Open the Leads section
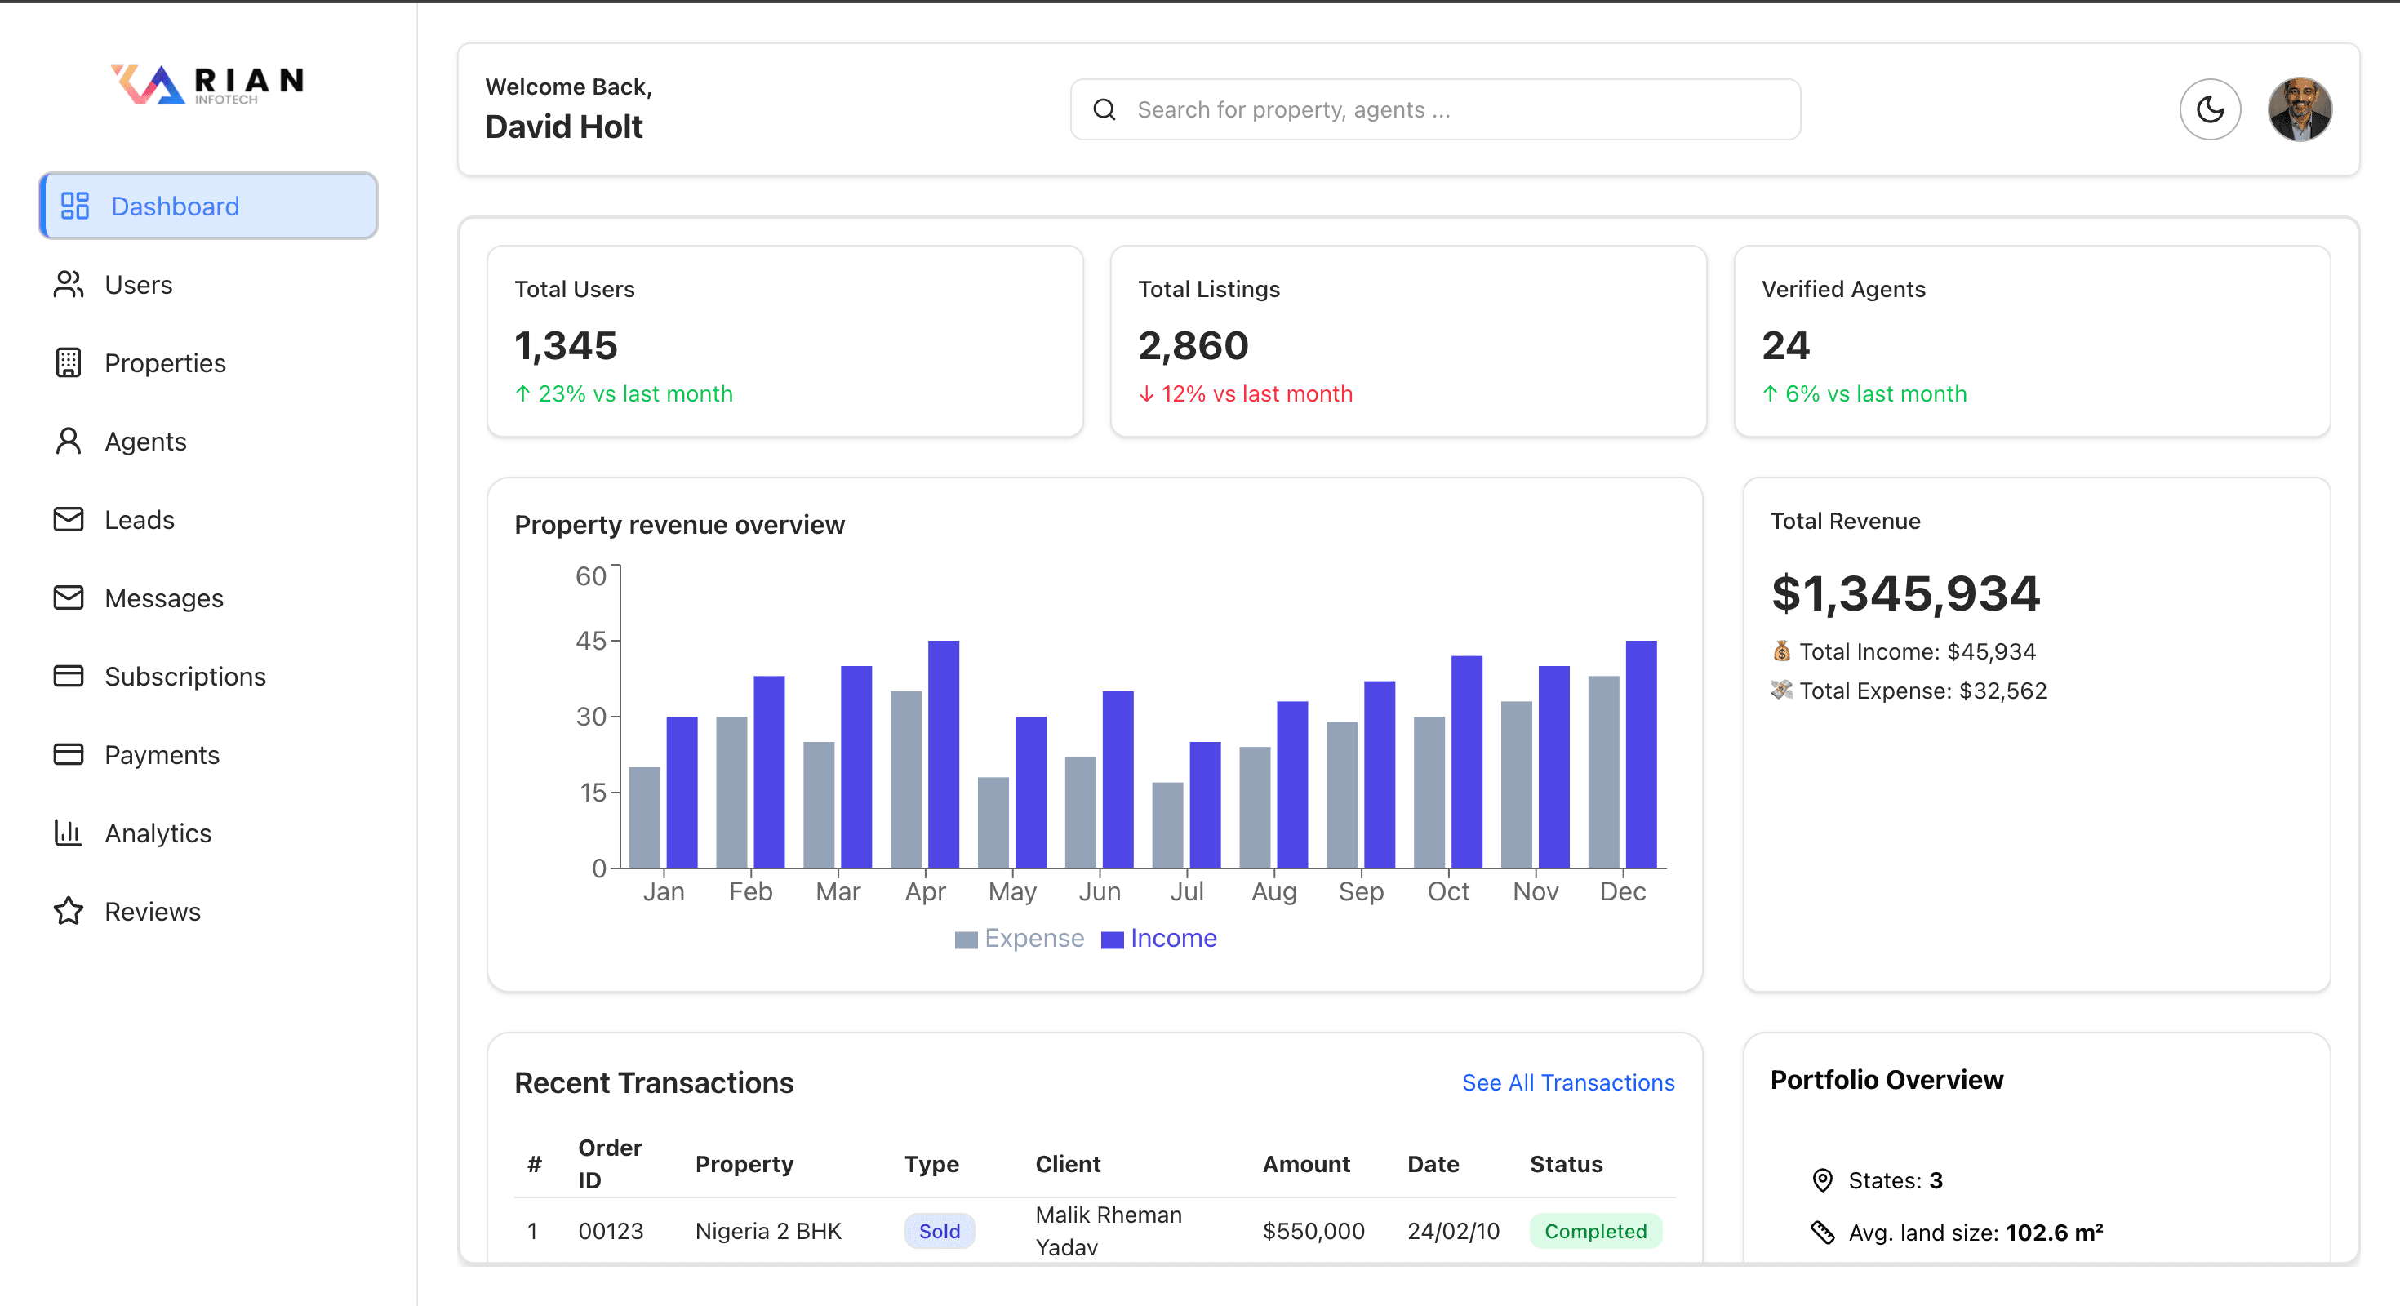Image resolution: width=2400 pixels, height=1306 pixels. tap(209, 519)
